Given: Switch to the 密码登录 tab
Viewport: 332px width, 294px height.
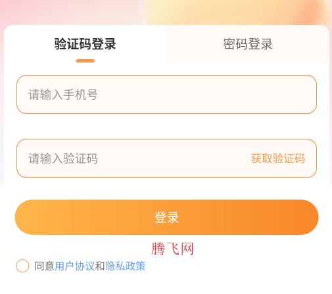Looking at the screenshot, I should 248,44.
